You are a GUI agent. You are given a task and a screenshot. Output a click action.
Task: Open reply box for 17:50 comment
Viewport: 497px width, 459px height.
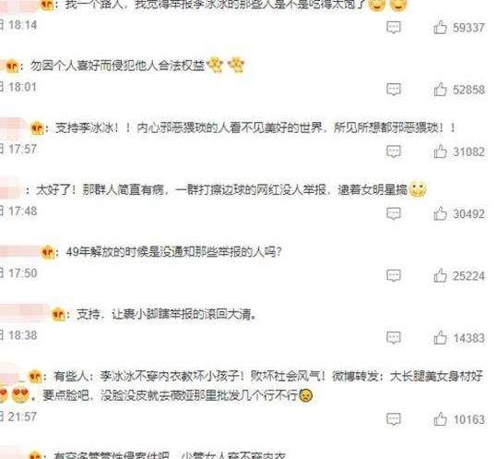tap(394, 275)
